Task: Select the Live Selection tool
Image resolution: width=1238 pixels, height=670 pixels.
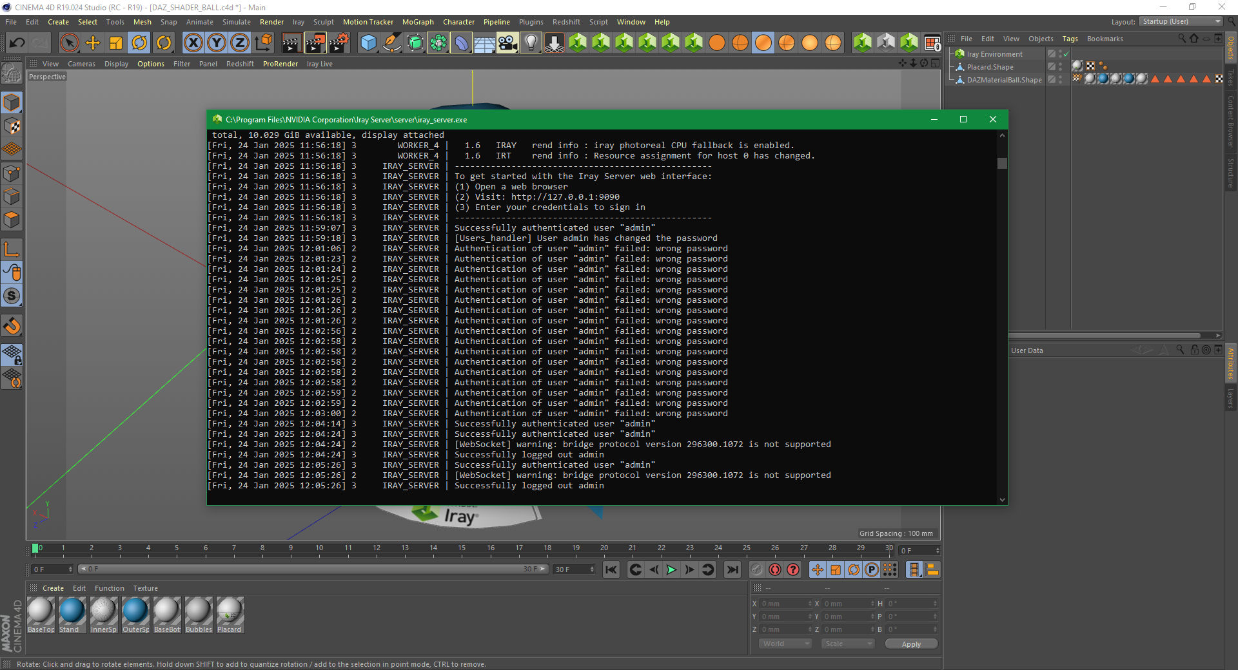Action: (x=69, y=43)
